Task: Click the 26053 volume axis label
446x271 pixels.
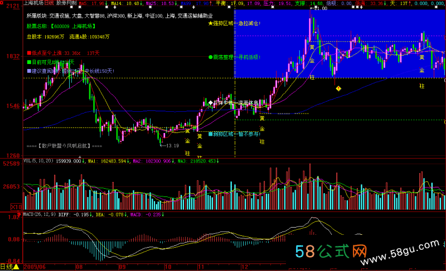Action: pyautogui.click(x=11, y=187)
